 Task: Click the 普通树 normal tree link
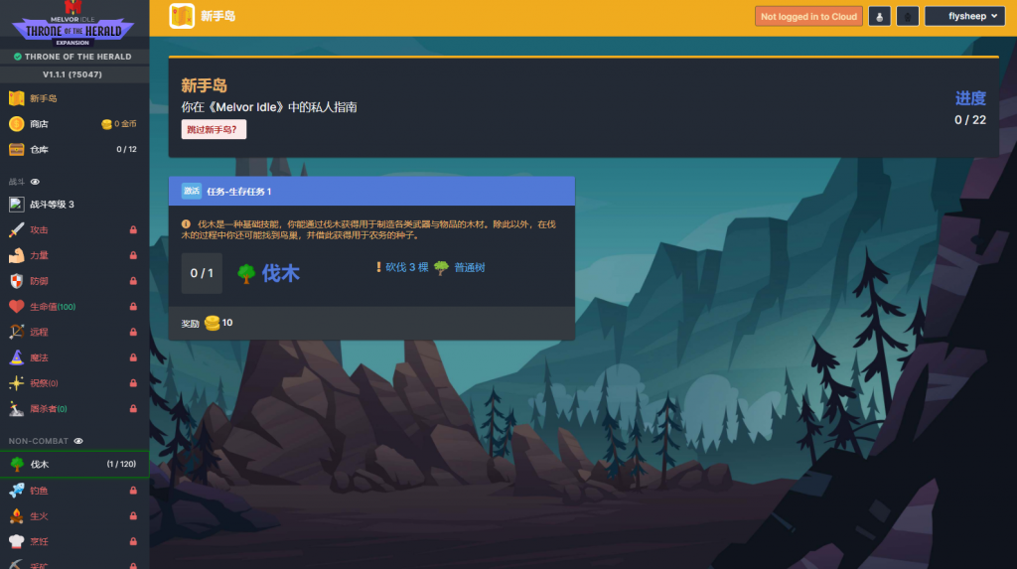click(470, 267)
